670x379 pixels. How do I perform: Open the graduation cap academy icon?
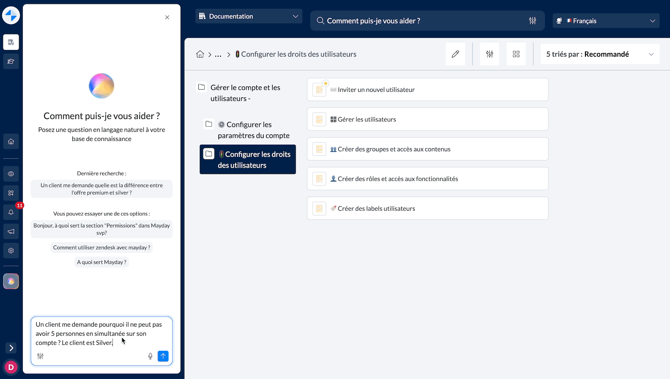coord(11,61)
